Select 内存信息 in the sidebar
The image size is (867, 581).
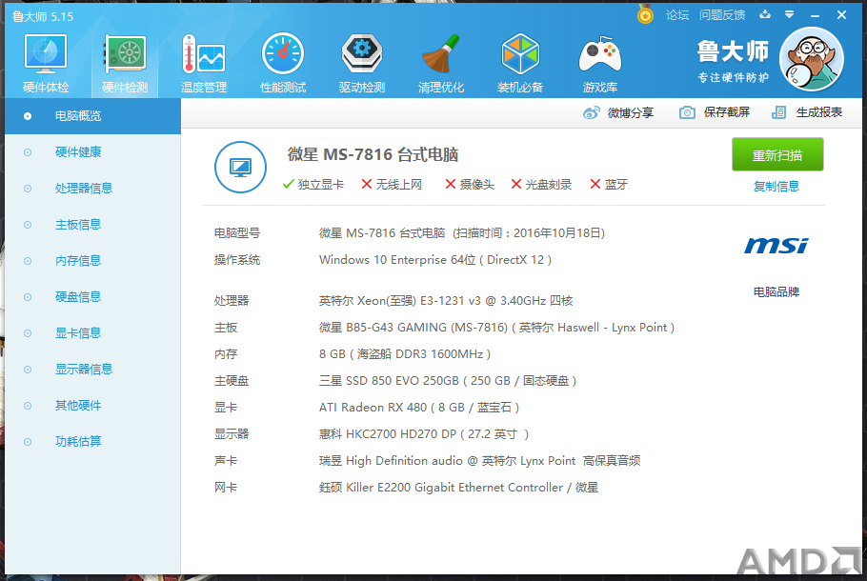click(93, 261)
